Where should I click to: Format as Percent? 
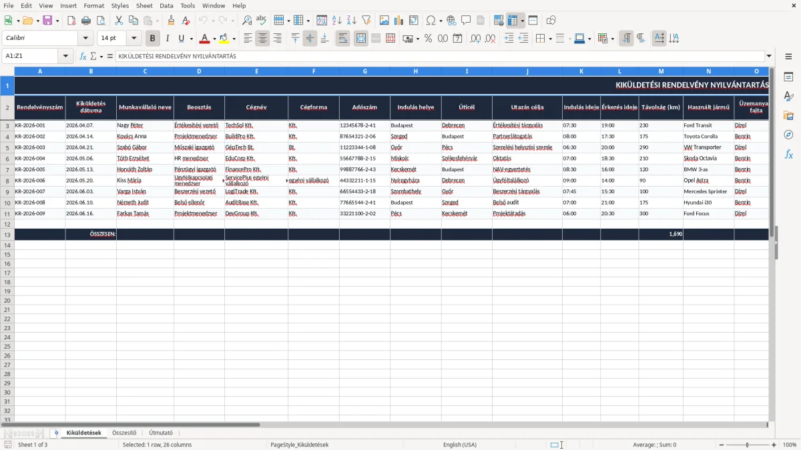tap(428, 39)
